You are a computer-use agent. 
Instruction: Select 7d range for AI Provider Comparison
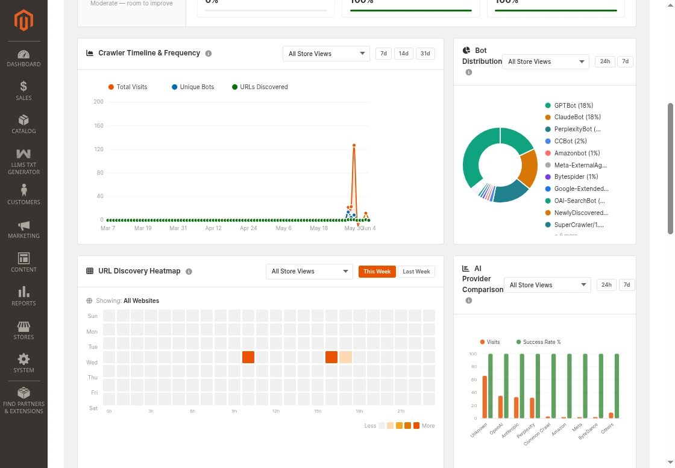627,284
